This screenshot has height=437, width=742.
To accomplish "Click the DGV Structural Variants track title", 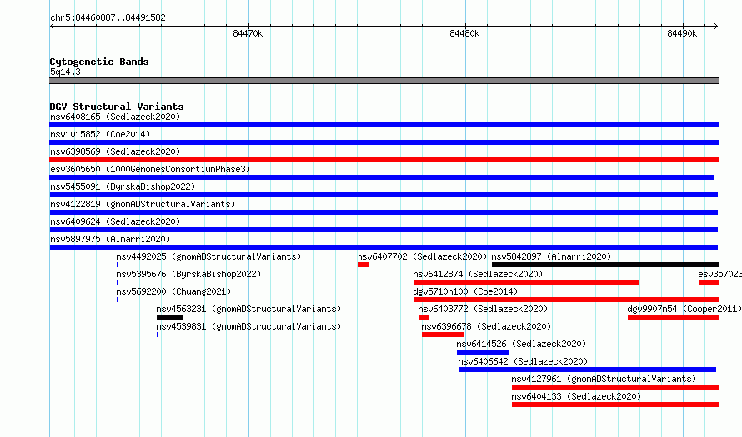I will click(x=117, y=107).
